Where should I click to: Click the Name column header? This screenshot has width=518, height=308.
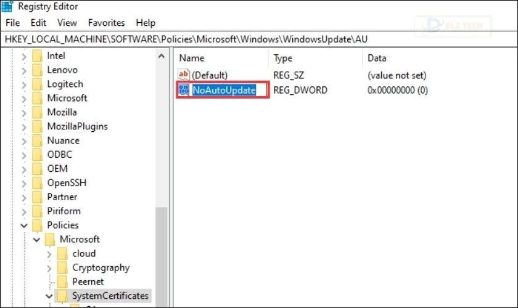point(191,58)
